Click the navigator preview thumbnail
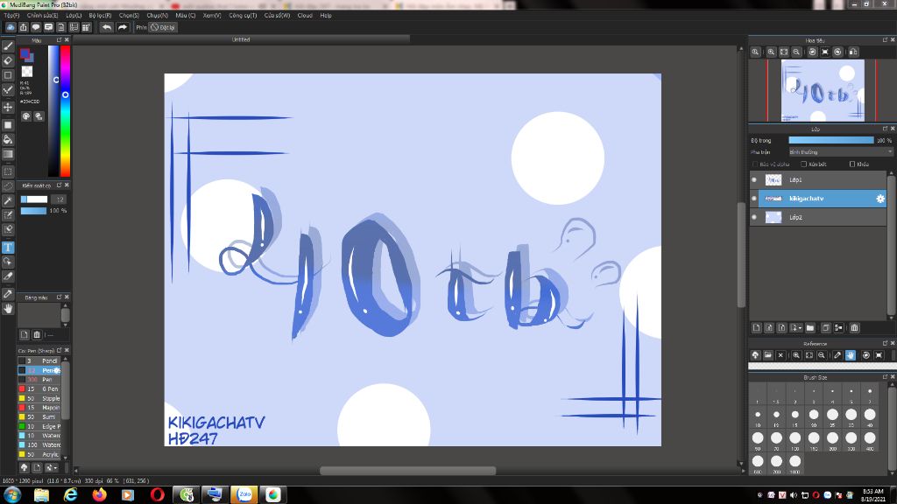The width and height of the screenshot is (897, 504). pyautogui.click(x=823, y=90)
